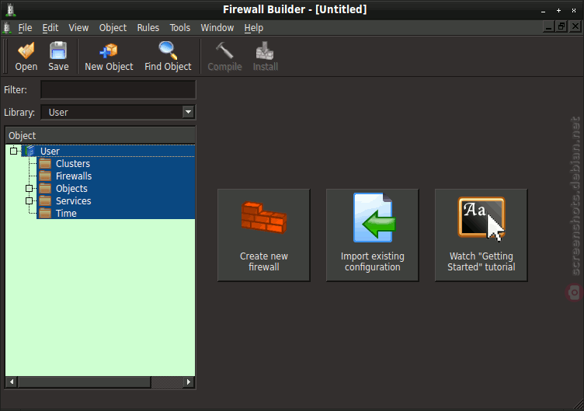Click the Firewall Builder icon in the title bar
The height and width of the screenshot is (411, 584).
coord(11,9)
